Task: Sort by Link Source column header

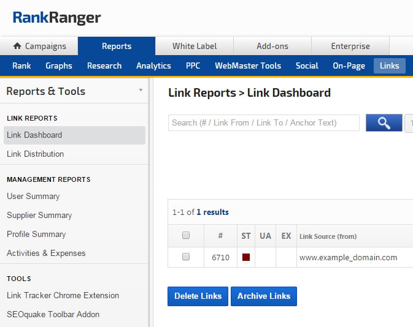Action: pos(328,236)
